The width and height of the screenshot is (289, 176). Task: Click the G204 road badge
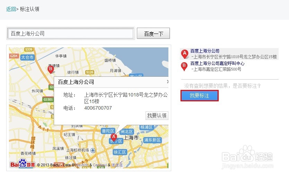pos(14,56)
